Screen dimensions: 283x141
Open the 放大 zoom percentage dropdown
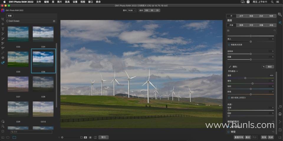point(131,10)
